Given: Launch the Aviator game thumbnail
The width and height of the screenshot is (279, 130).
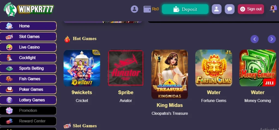Looking at the screenshot, I should click(x=126, y=68).
